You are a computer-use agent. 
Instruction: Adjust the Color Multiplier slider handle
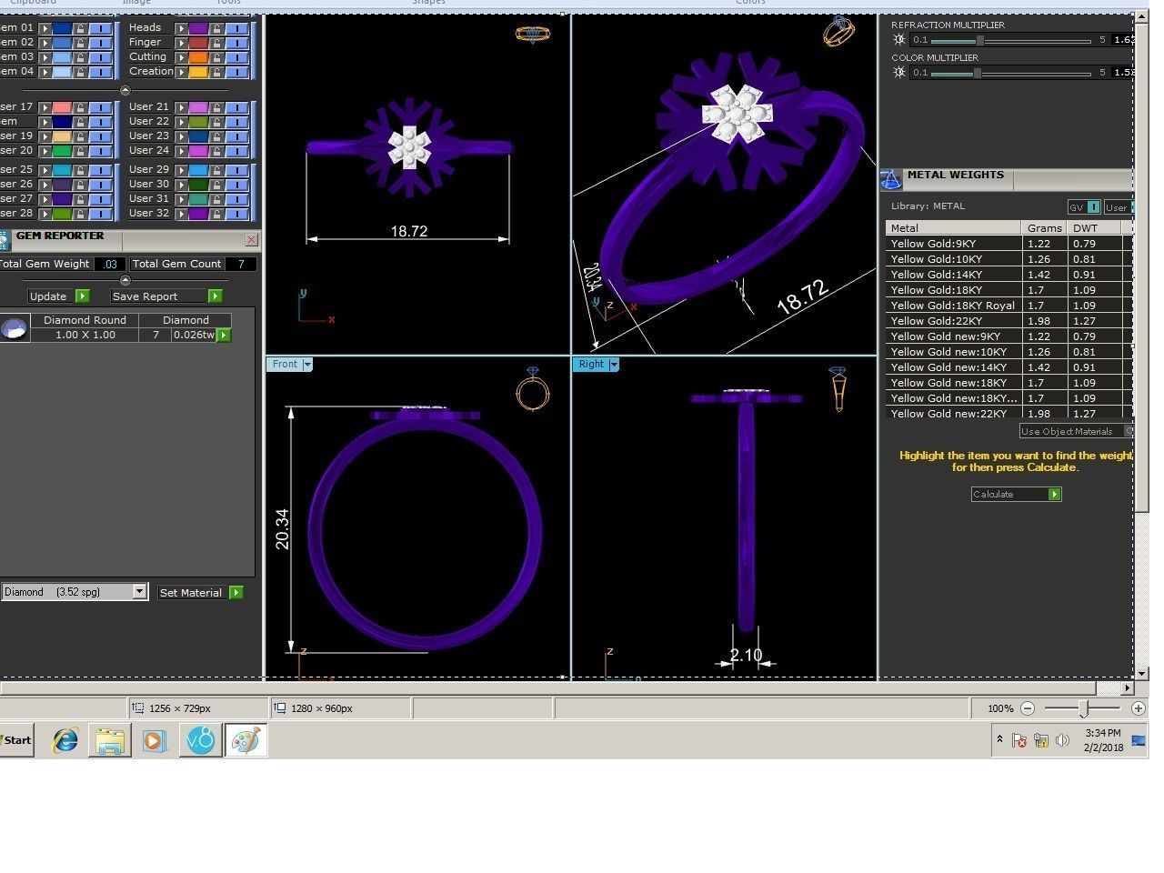click(978, 73)
